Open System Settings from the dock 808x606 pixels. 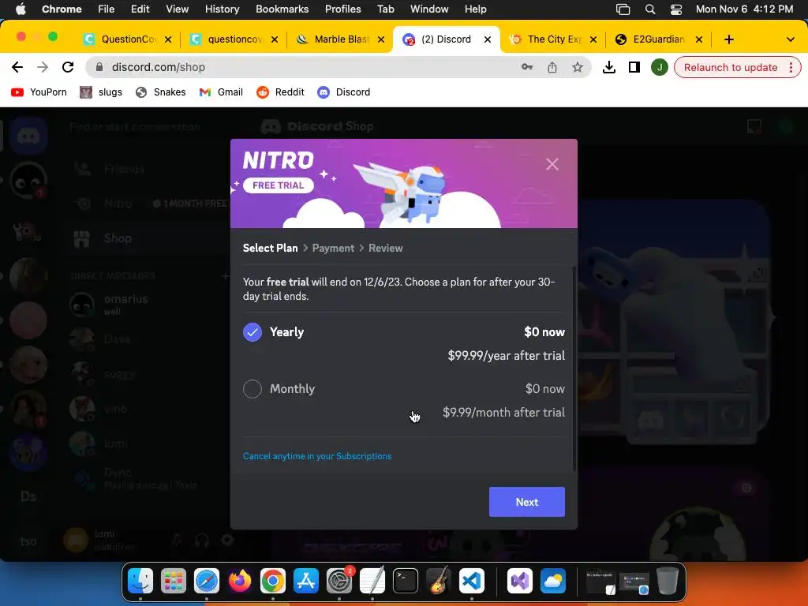coord(339,582)
